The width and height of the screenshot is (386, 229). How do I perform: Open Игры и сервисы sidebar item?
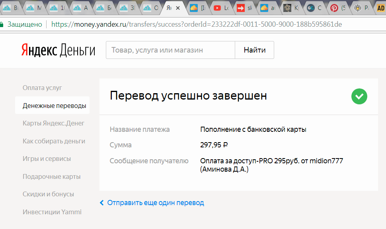click(x=47, y=159)
